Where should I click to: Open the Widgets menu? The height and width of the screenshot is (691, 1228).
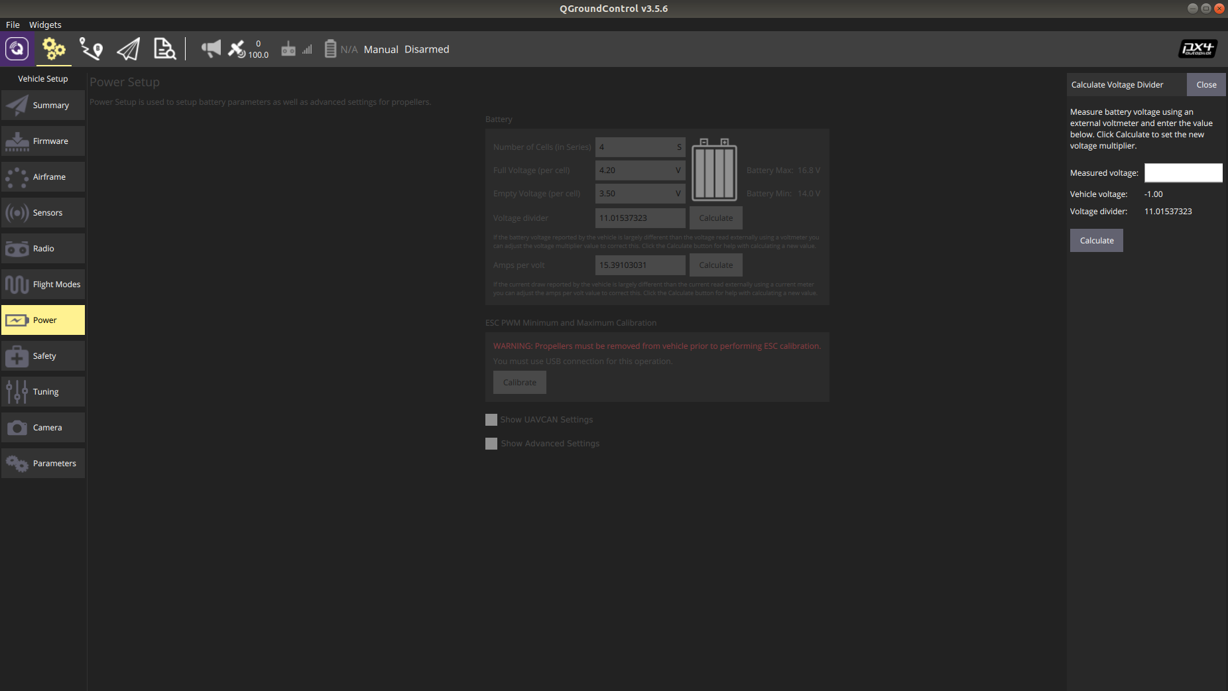point(45,25)
